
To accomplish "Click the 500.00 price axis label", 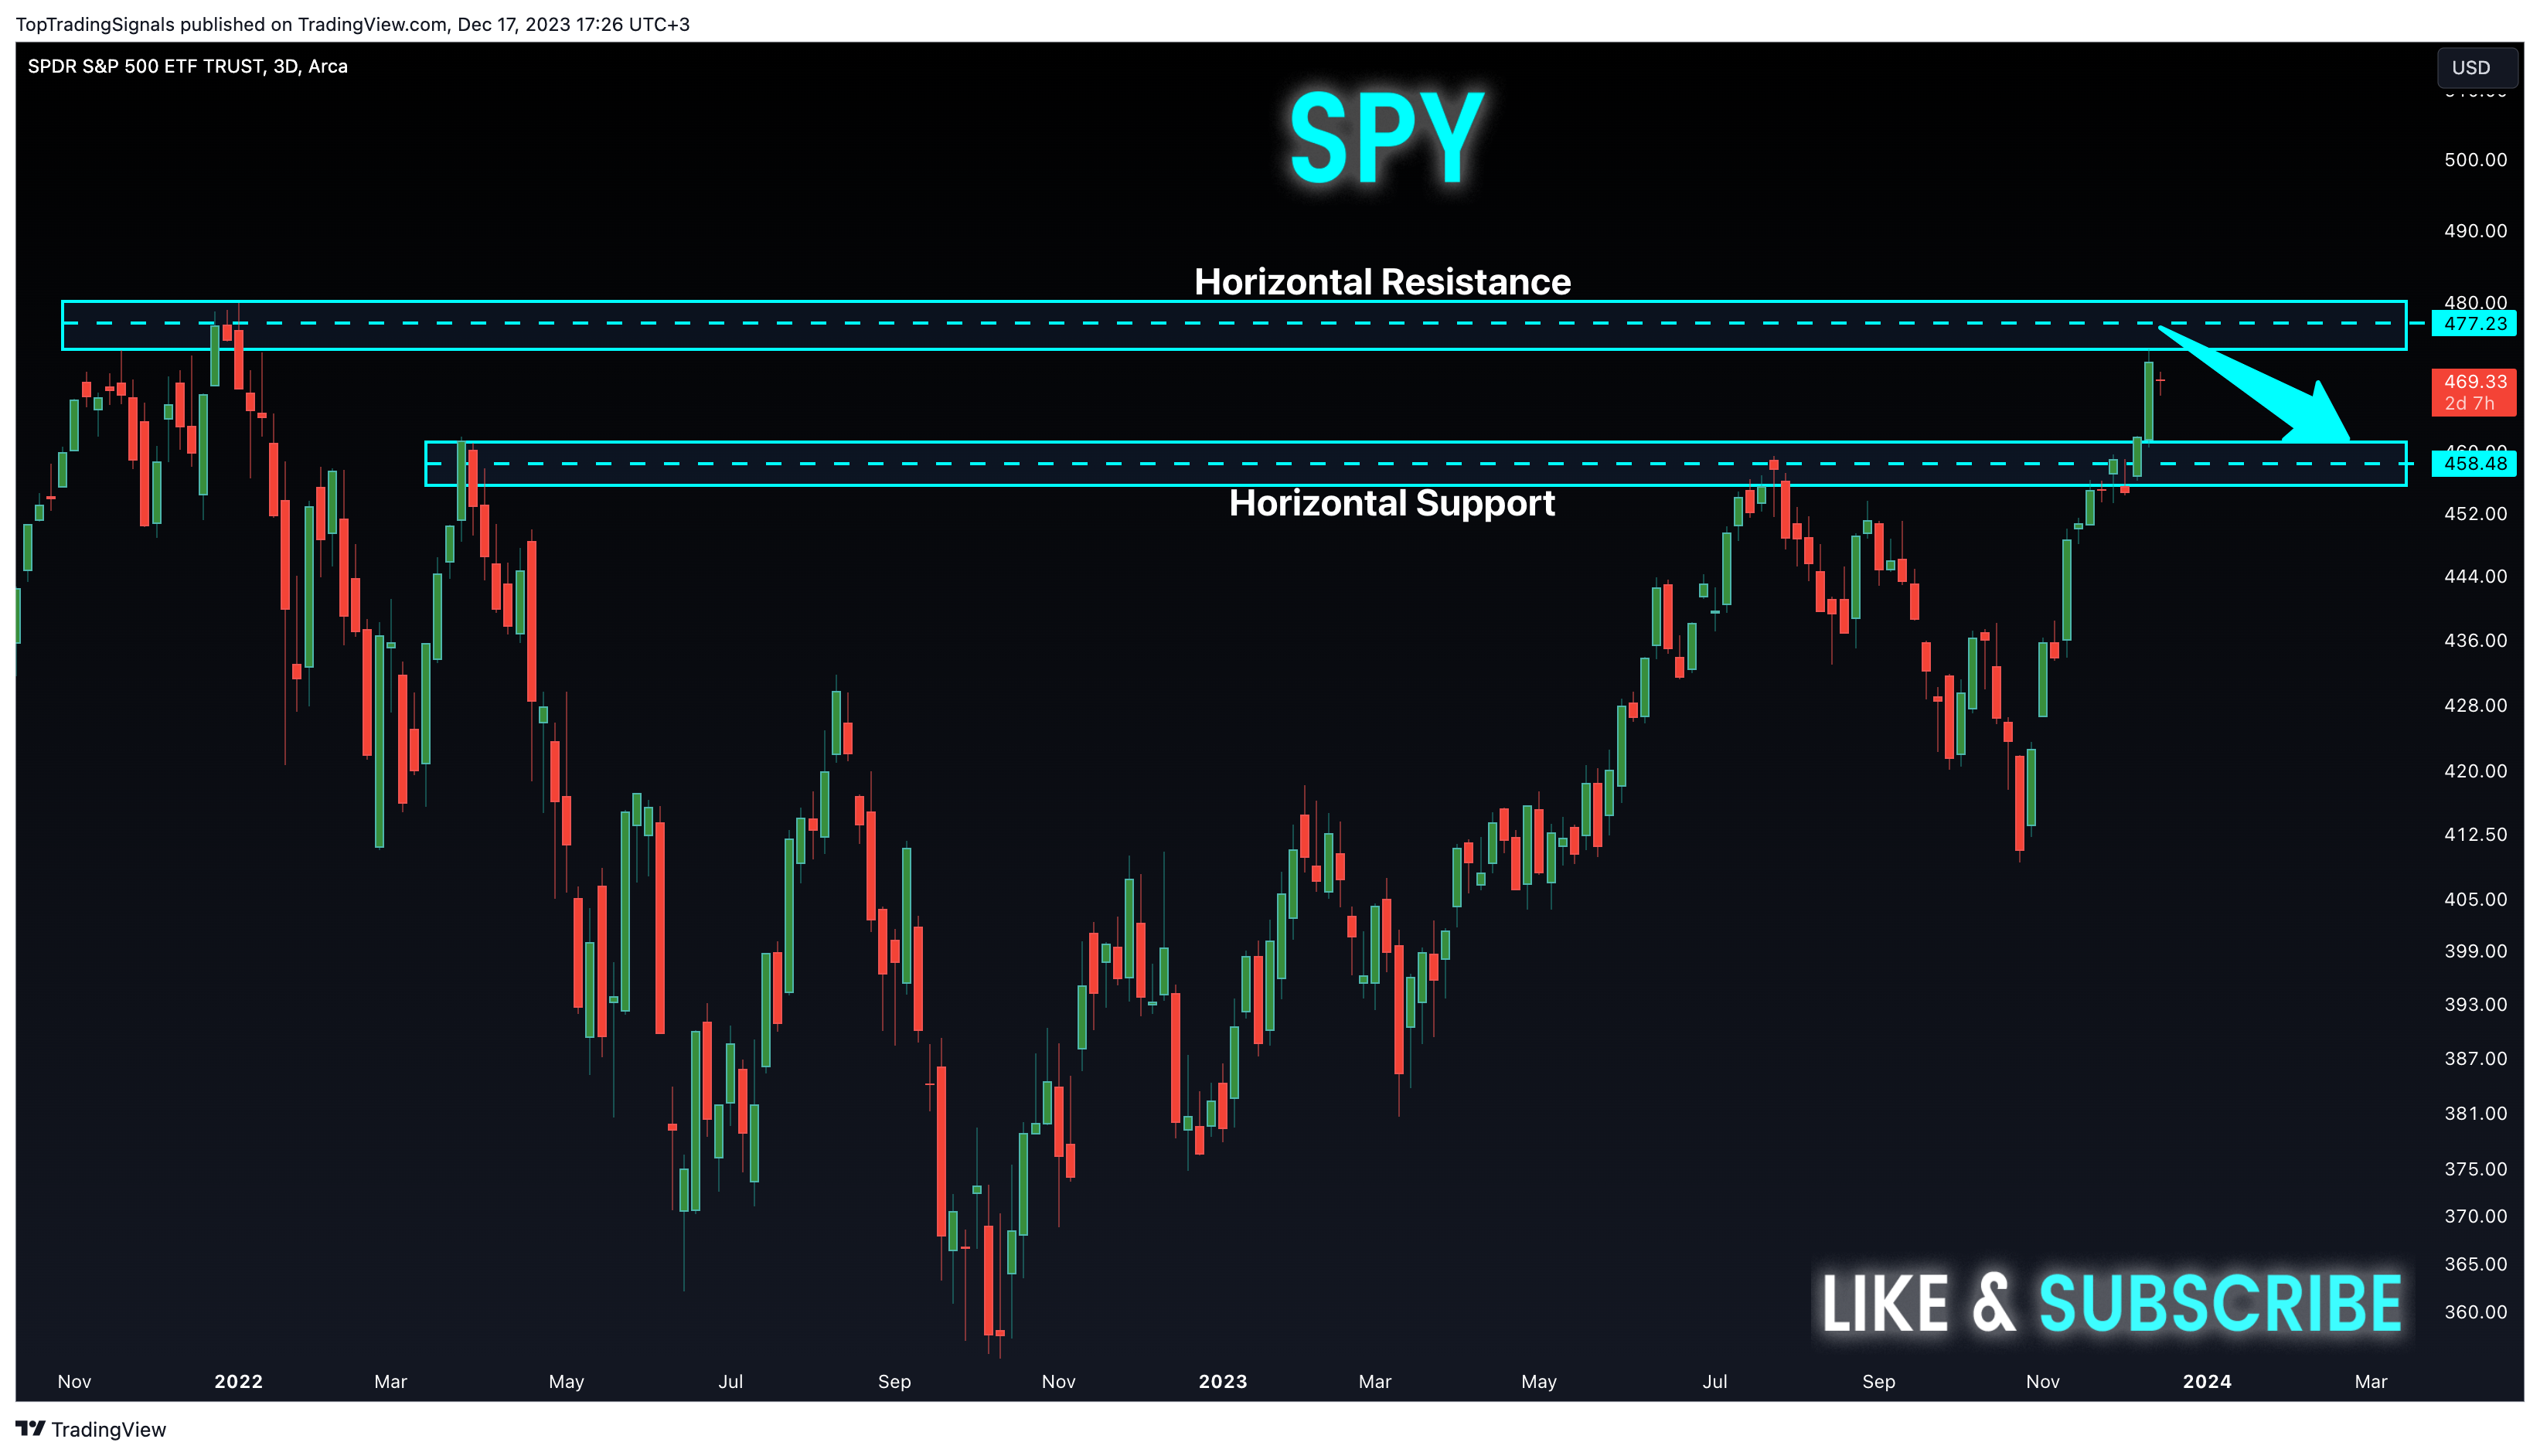I will [2475, 160].
